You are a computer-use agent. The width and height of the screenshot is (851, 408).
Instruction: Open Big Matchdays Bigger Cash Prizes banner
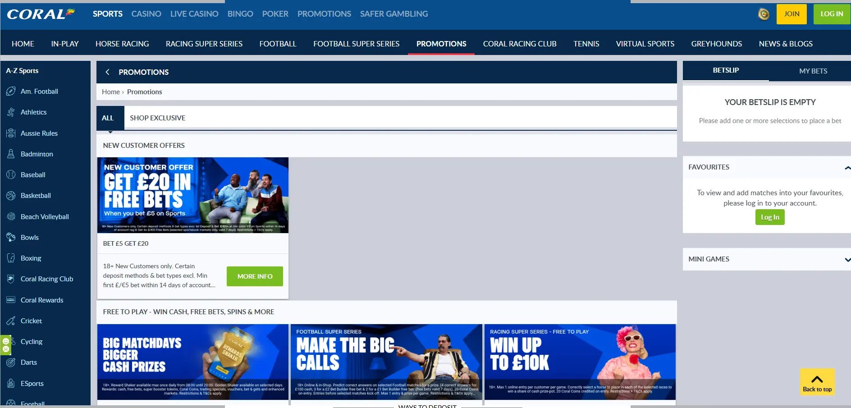[x=193, y=362]
